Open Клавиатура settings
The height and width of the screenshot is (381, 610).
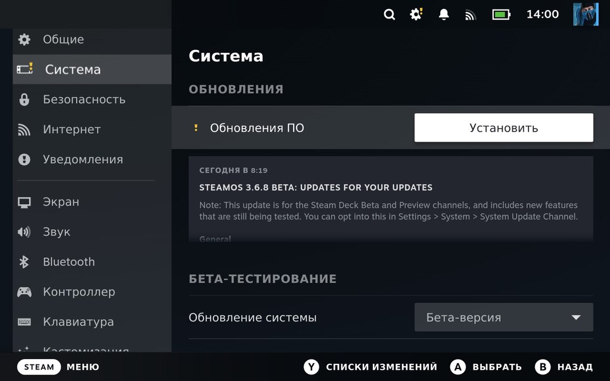[x=92, y=322]
